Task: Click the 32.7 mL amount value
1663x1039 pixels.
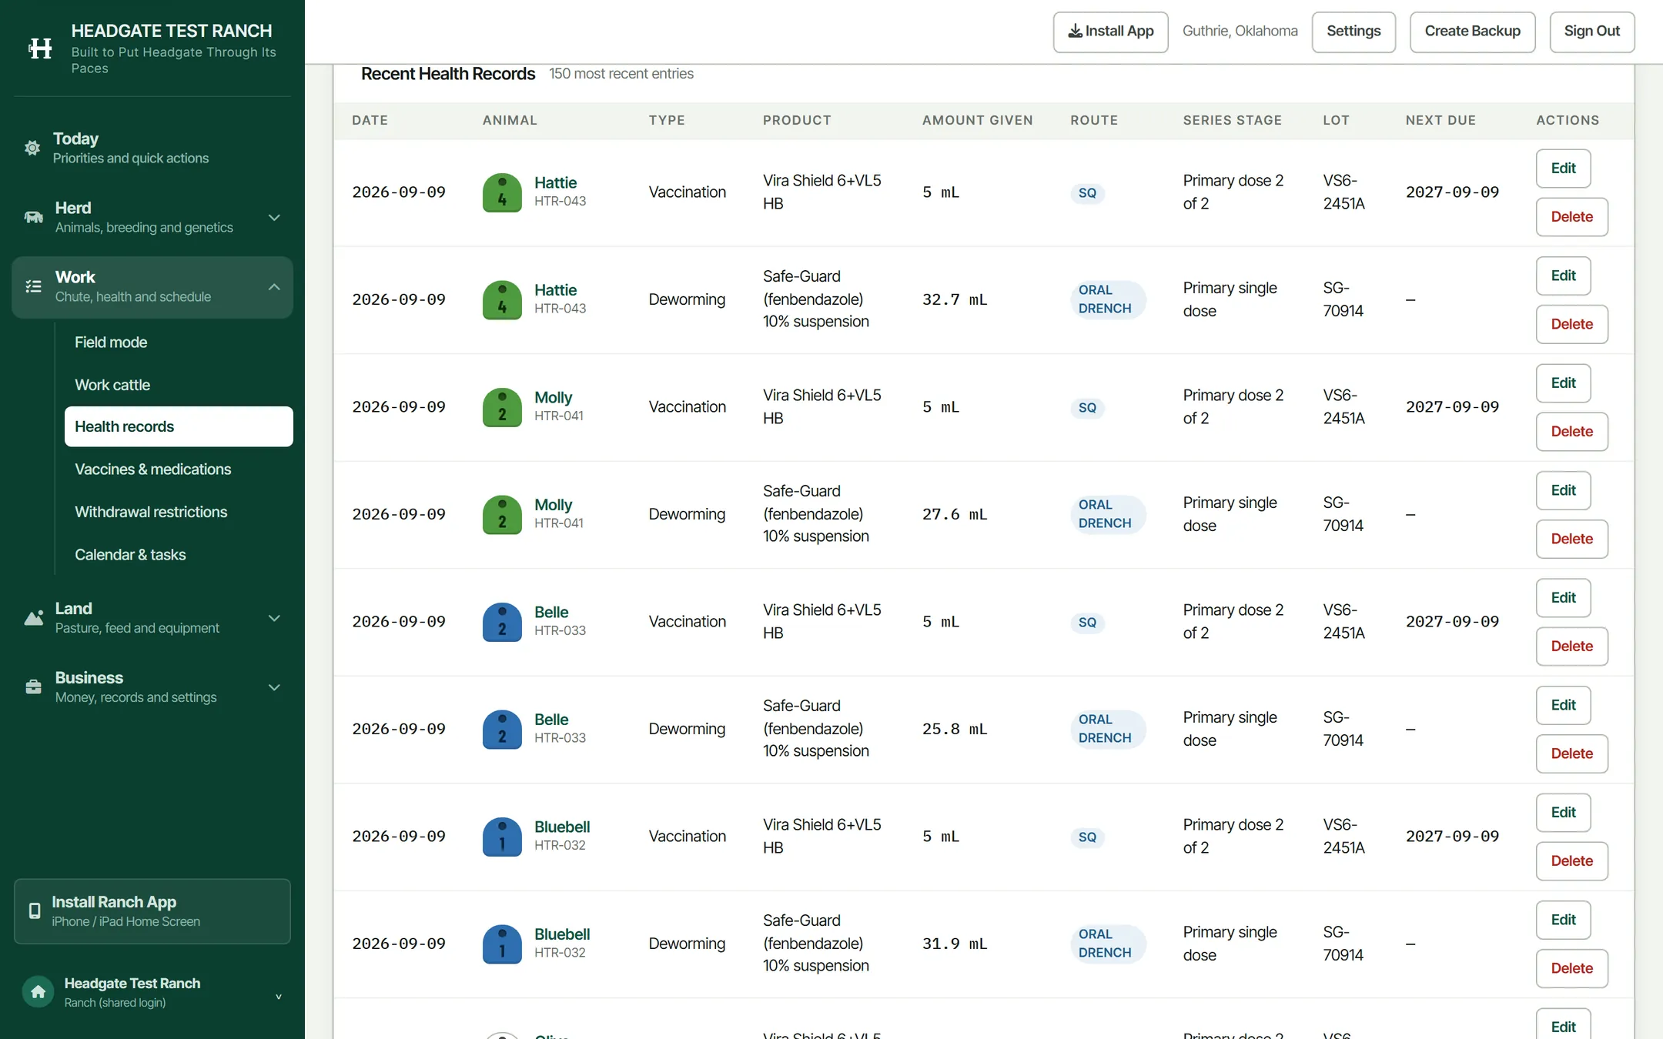Action: pos(955,299)
